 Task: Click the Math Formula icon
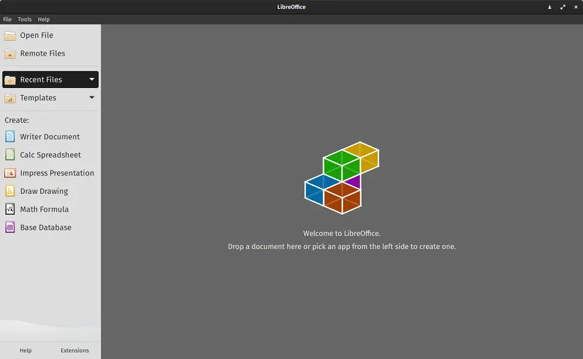(10, 209)
